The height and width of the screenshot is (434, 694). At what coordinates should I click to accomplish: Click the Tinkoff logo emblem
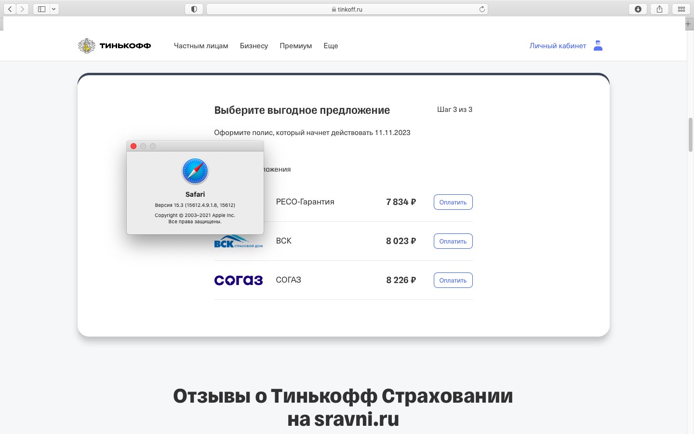(x=87, y=46)
